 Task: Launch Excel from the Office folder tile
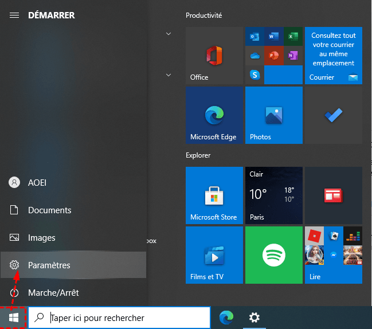[x=293, y=37]
